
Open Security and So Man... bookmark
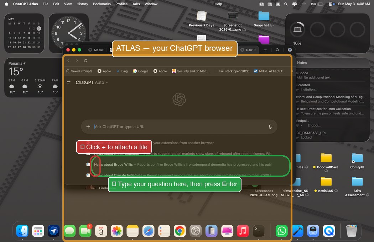[190, 71]
